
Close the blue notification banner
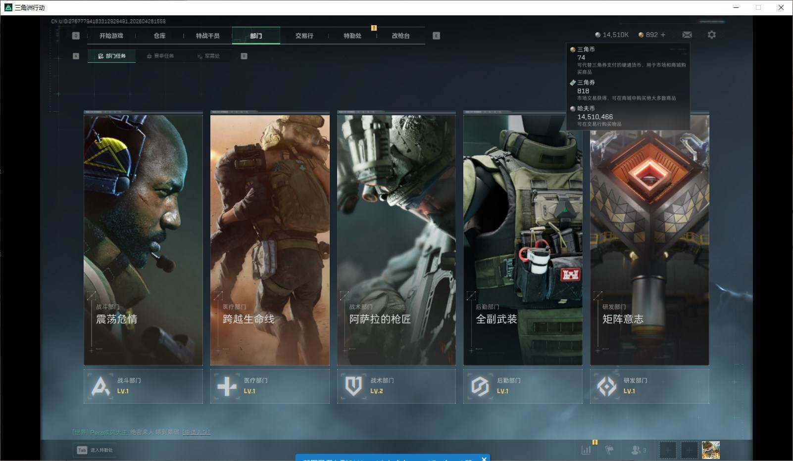click(484, 458)
